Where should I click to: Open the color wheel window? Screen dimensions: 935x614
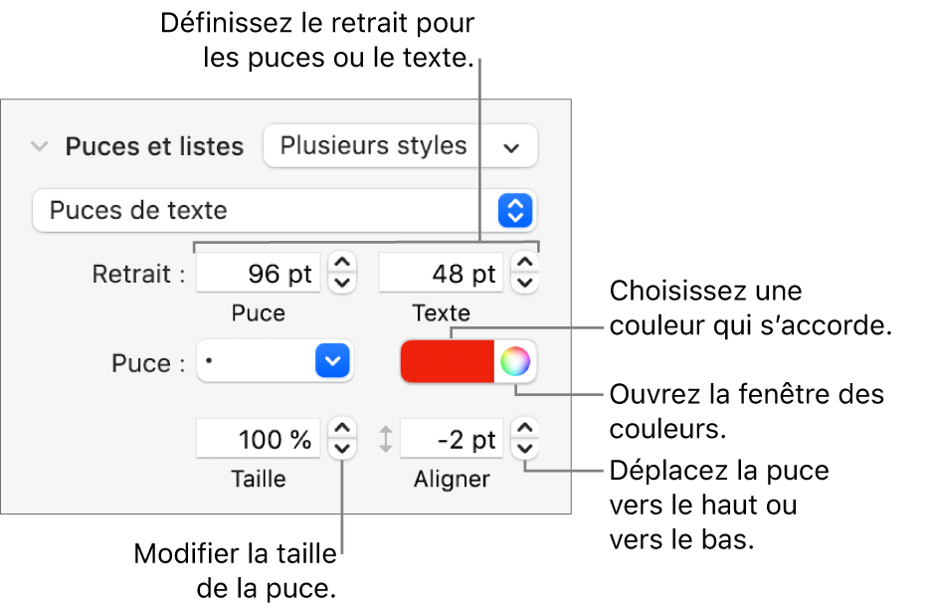pos(515,362)
